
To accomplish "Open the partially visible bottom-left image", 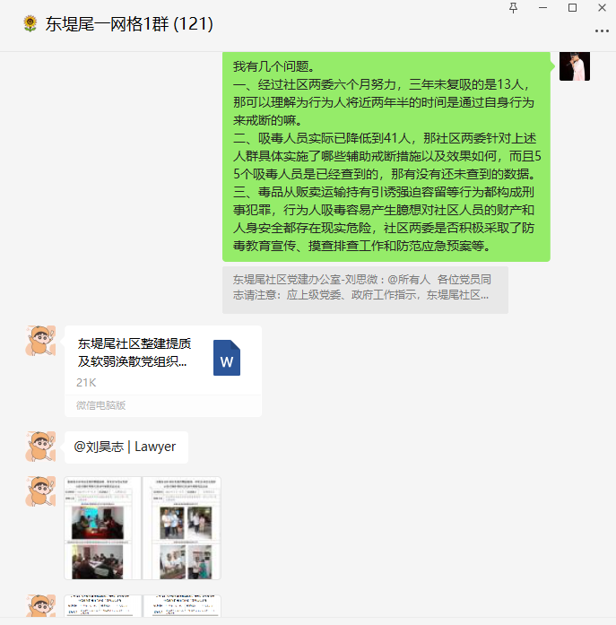I will 103,606.
